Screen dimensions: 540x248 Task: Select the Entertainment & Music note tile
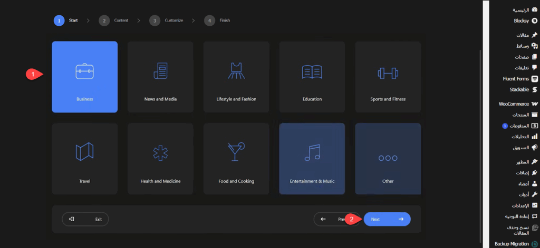(312, 158)
